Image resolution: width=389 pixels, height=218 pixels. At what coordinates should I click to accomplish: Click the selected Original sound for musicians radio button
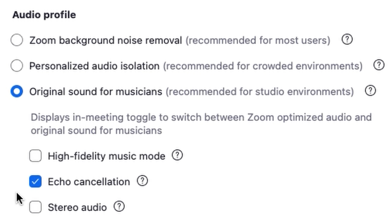[x=17, y=91]
